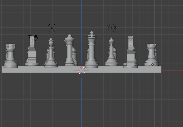Screen dimensions: 183x127
Task: Select the rightmost rook piece
Action: pos(151,55)
